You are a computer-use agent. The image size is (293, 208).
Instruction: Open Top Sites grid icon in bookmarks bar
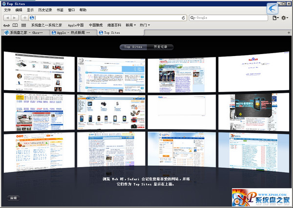pos(23,25)
